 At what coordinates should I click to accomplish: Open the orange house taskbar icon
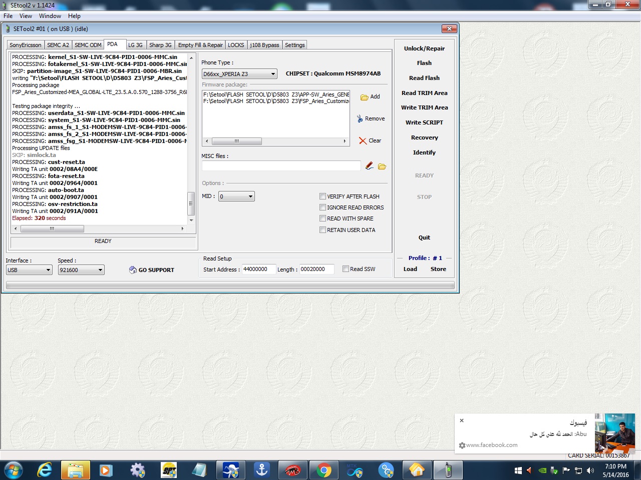417,470
